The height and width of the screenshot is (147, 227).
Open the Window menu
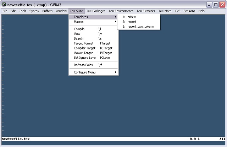pos(61,11)
